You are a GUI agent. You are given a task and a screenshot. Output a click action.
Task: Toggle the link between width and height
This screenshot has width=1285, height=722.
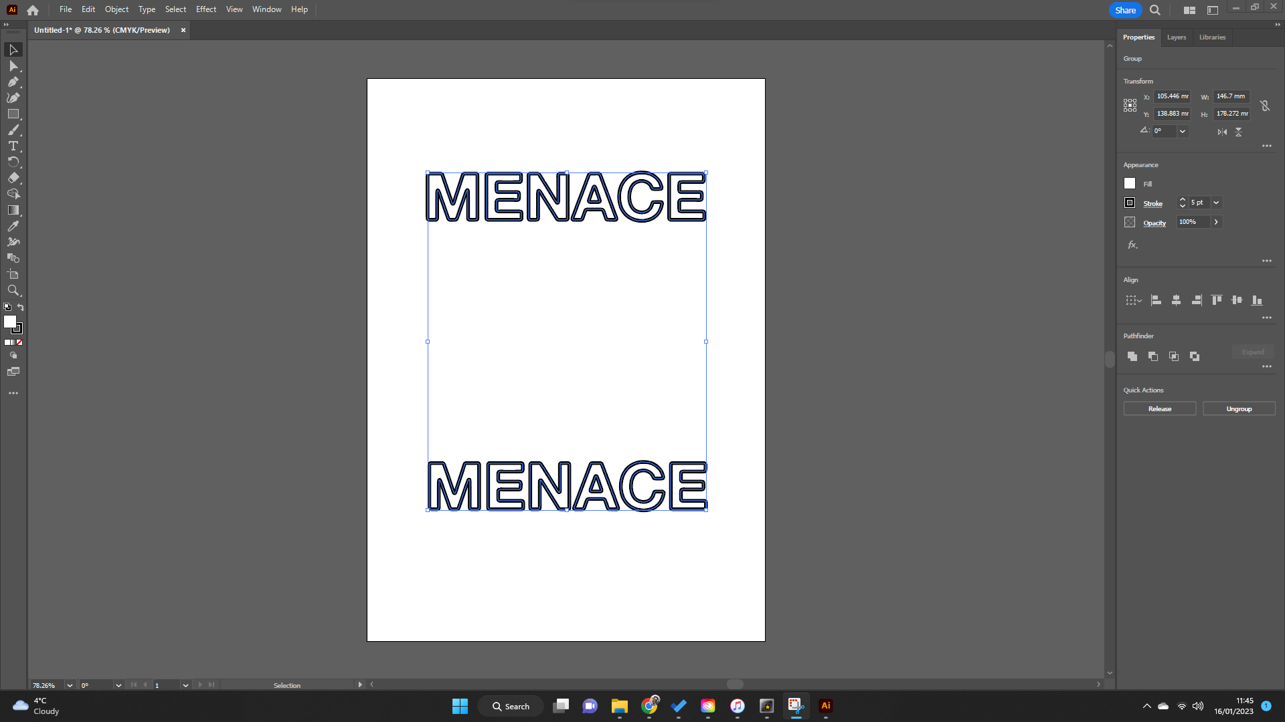tap(1264, 105)
